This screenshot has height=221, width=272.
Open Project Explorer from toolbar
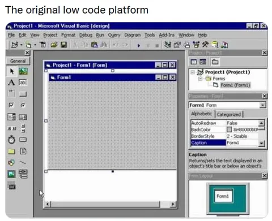pyautogui.click(x=167, y=45)
